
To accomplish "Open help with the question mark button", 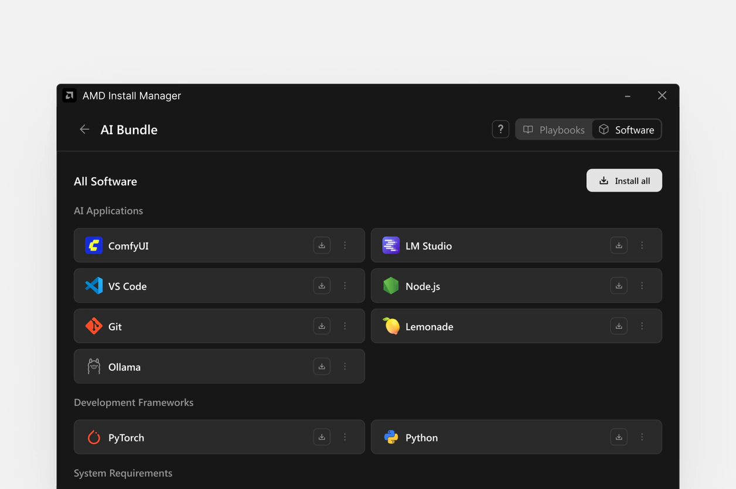I will [x=500, y=129].
